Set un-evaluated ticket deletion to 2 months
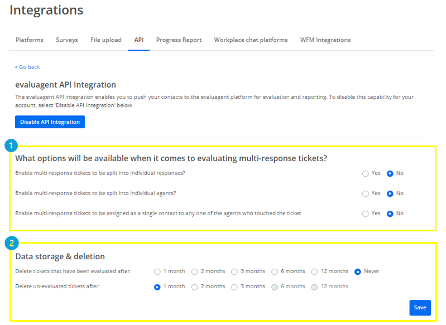Image resolution: width=446 pixels, height=325 pixels. click(x=195, y=287)
